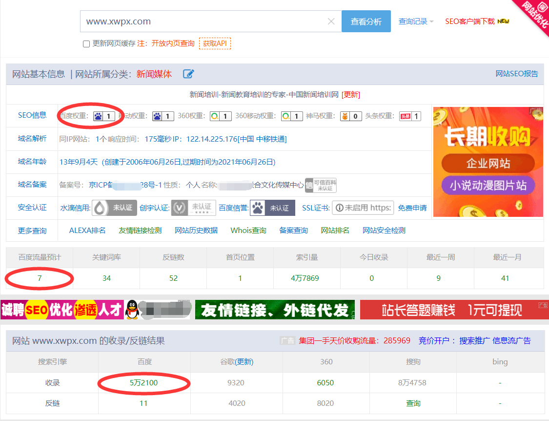Toggle the 更新网页缓存 checkbox
Viewport: 549px width, 421px height.
86,44
